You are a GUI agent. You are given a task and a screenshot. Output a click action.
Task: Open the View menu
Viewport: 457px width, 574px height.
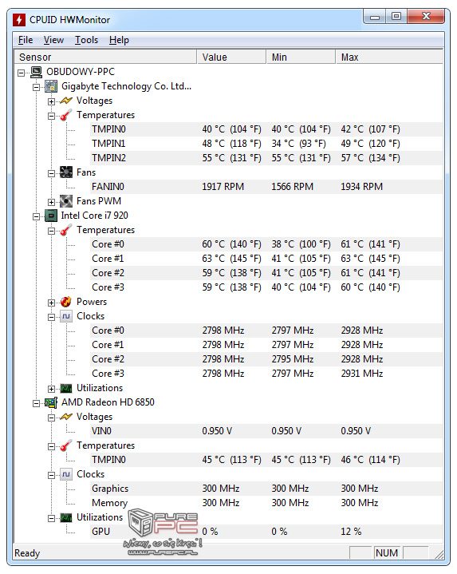pyautogui.click(x=53, y=40)
